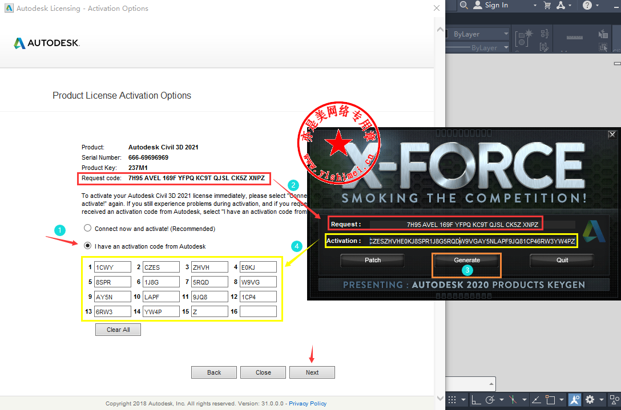The width and height of the screenshot is (621, 410).
Task: Click the Generate button in the X-Force window
Action: pos(466,260)
